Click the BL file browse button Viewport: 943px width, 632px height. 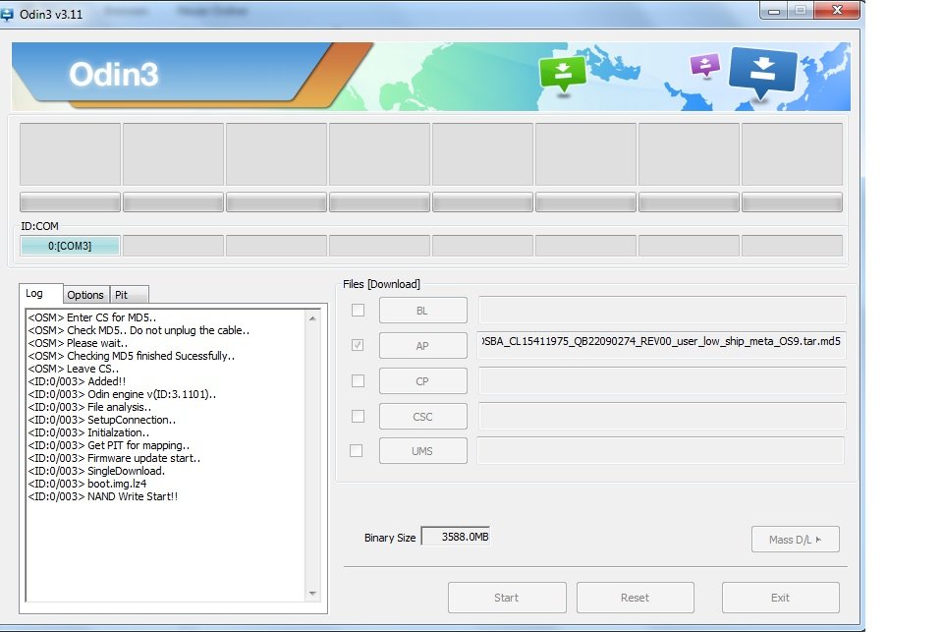[422, 311]
